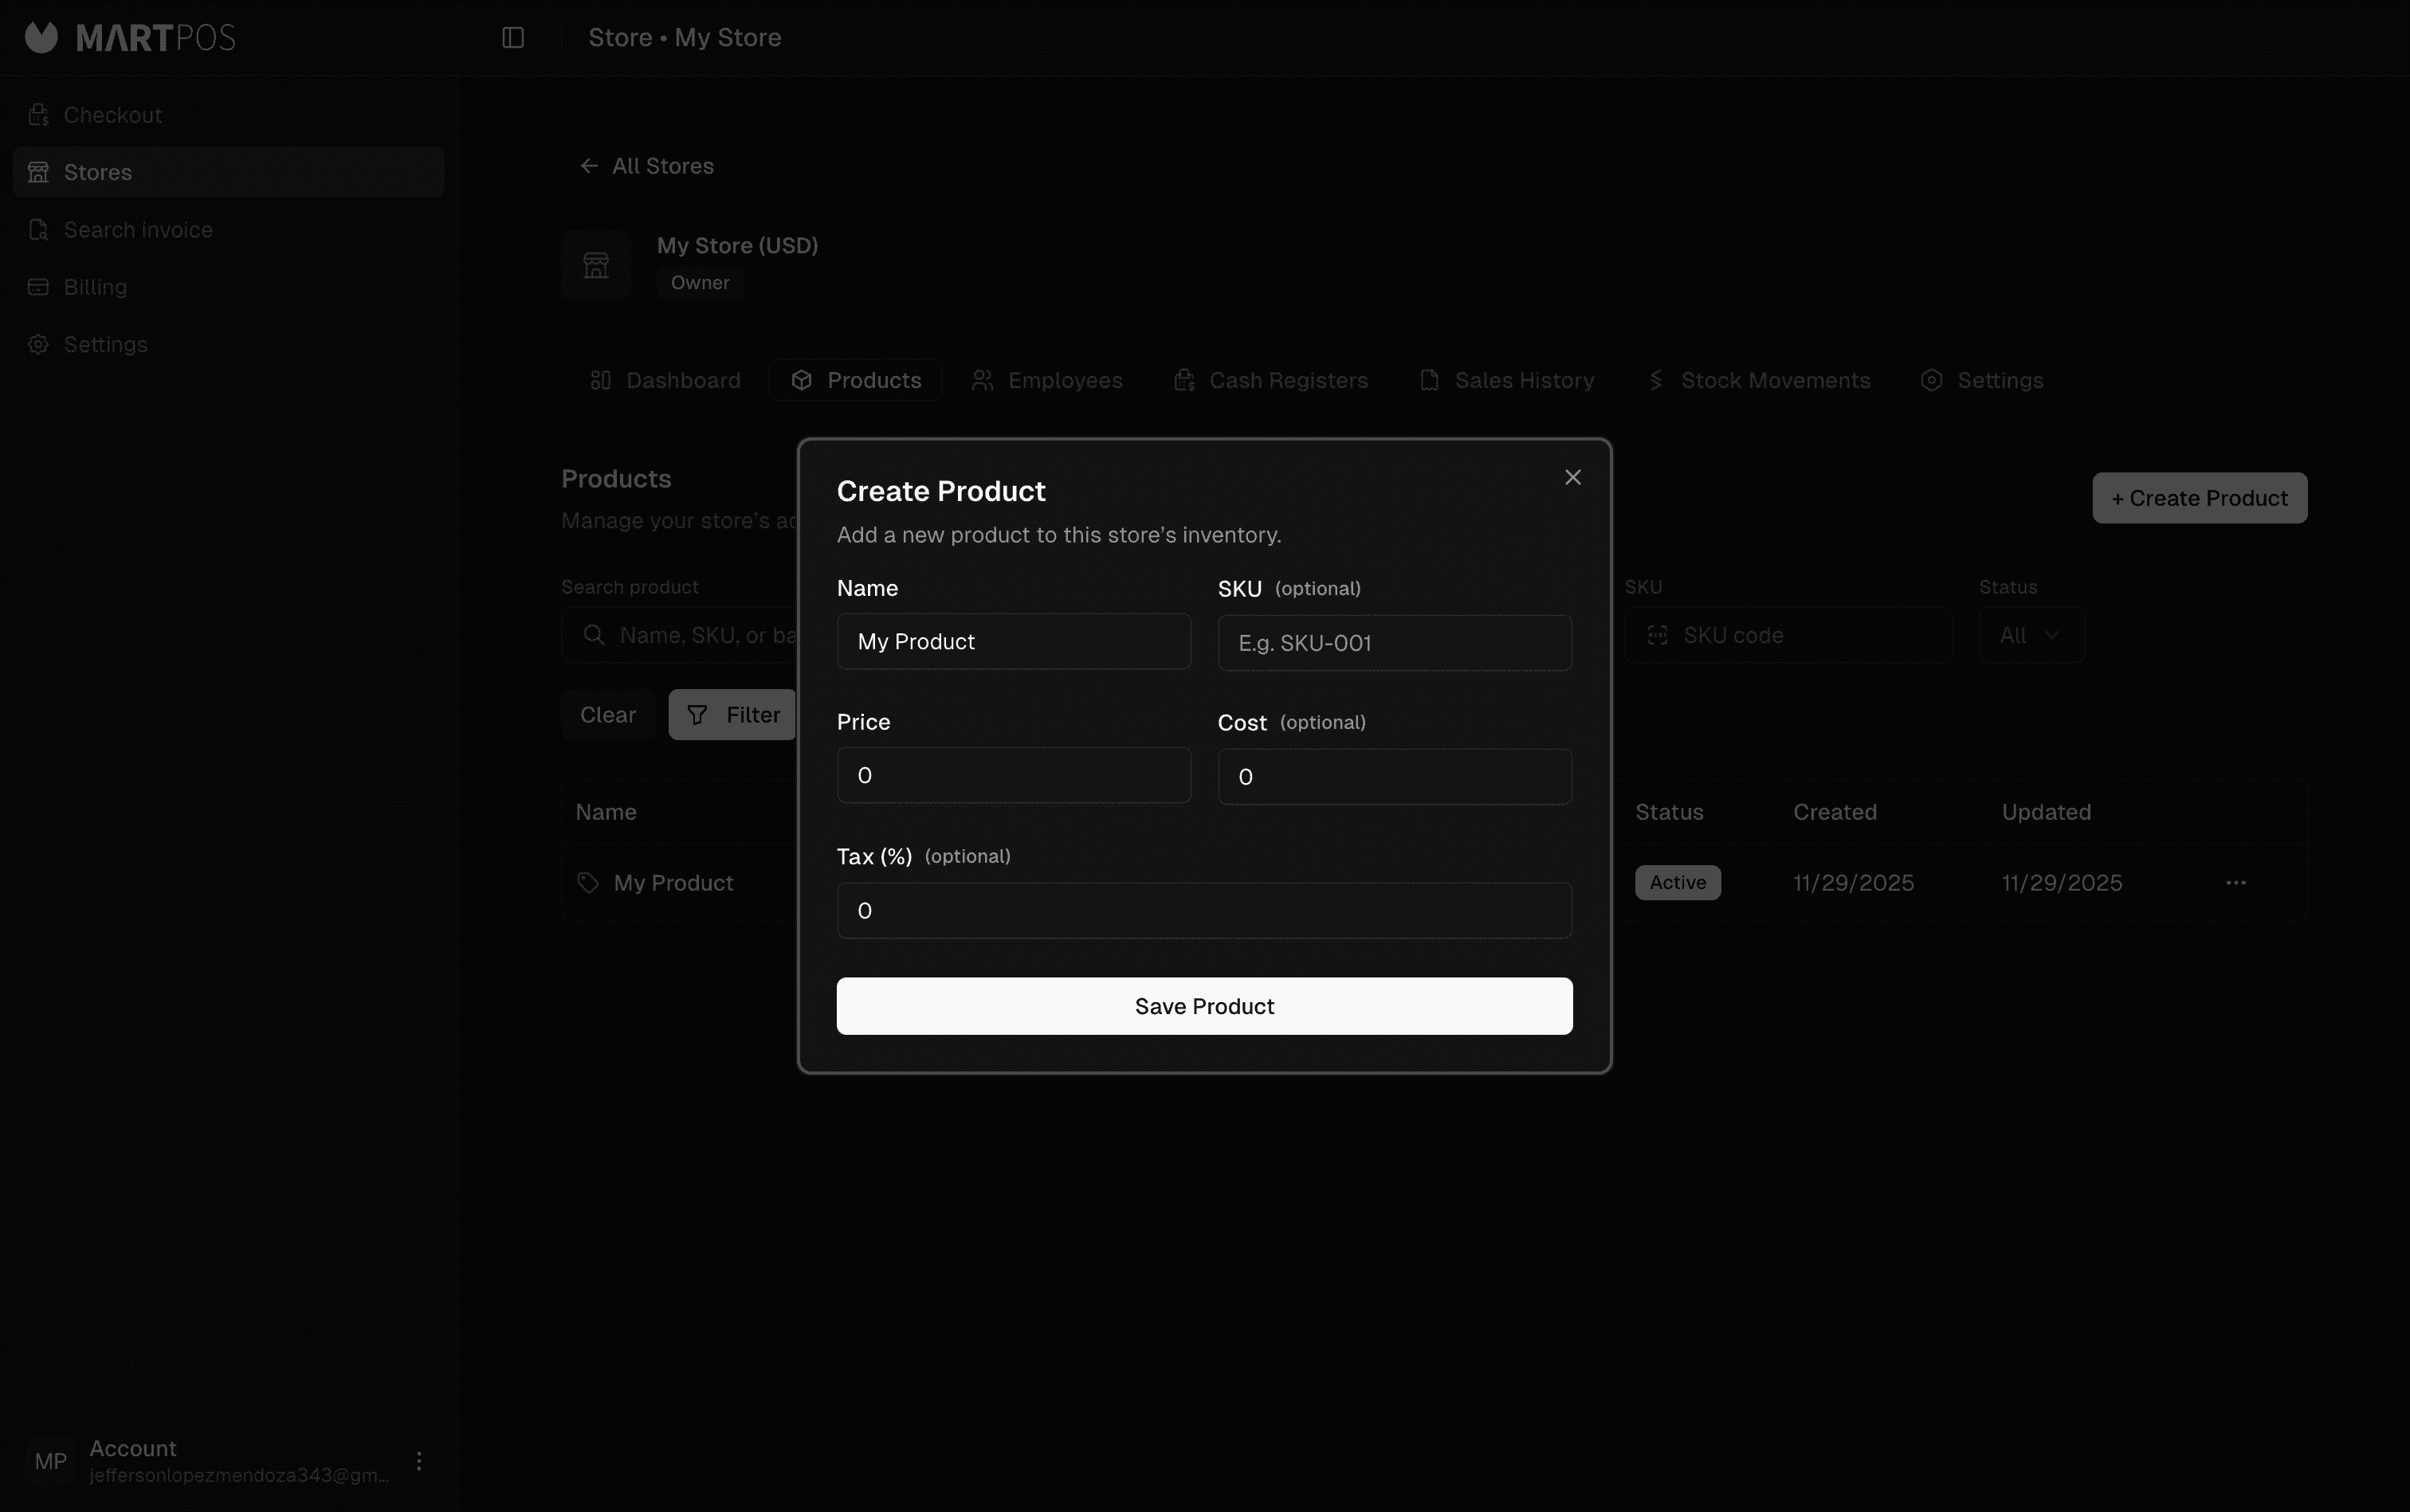Click the tag icon beside My Product row

587,882
